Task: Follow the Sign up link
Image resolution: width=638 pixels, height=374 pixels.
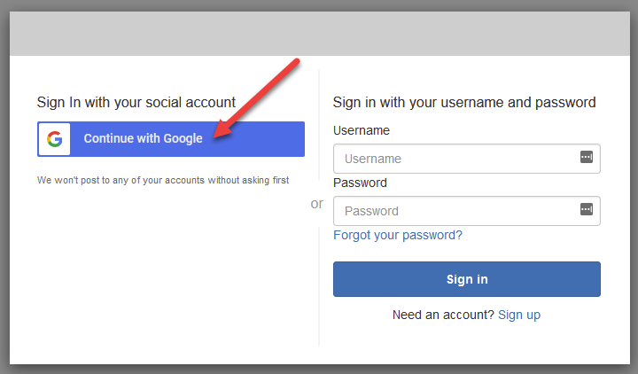Action: coord(519,315)
